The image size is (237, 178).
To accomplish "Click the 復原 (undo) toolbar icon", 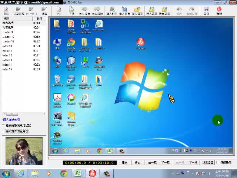I will coord(179,11).
